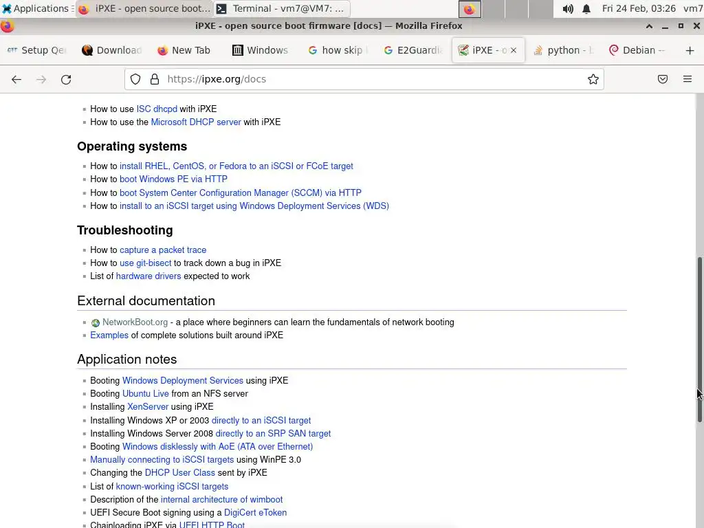Open directly to an iSCSI target link
Screen dimensions: 704x528
pyautogui.click(x=261, y=421)
